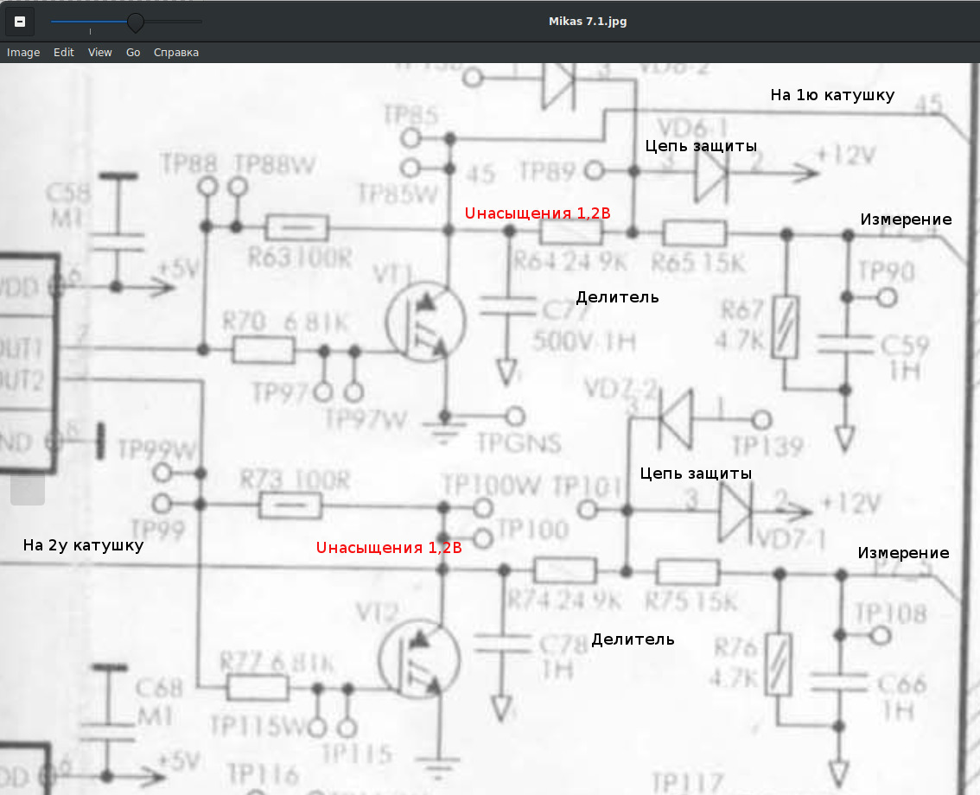The width and height of the screenshot is (980, 795).
Task: Click the R73 100R resistor symbol
Action: (290, 505)
